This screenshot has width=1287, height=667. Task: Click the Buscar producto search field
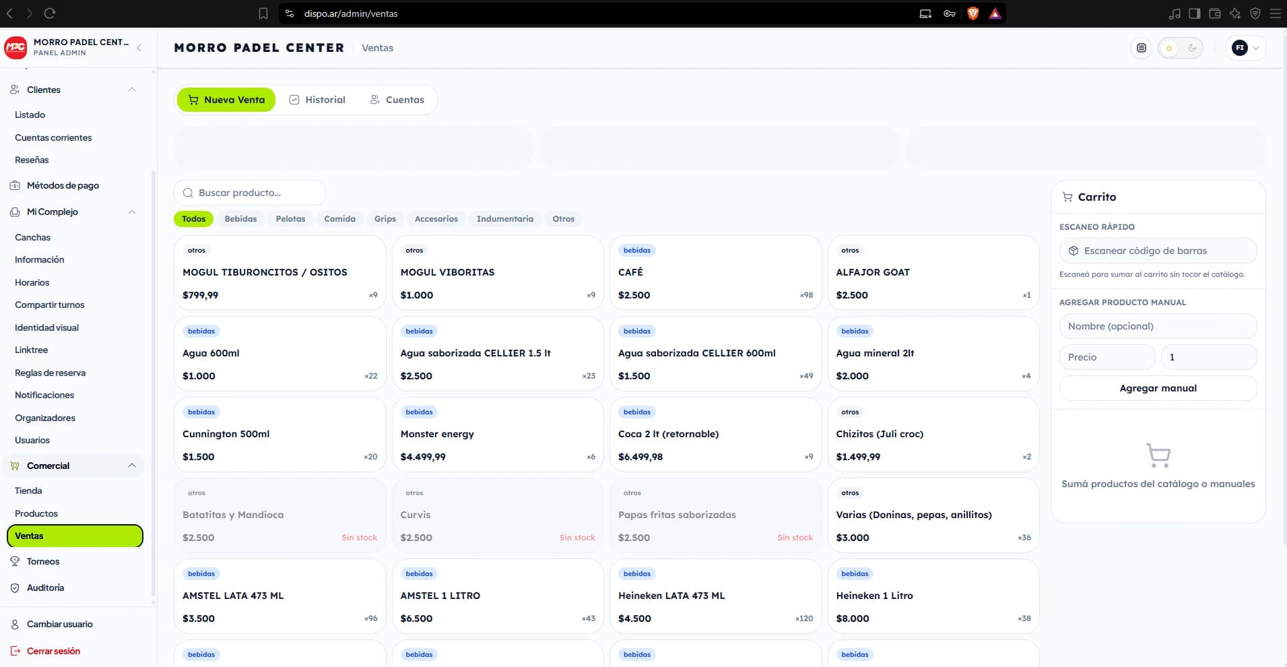click(250, 193)
